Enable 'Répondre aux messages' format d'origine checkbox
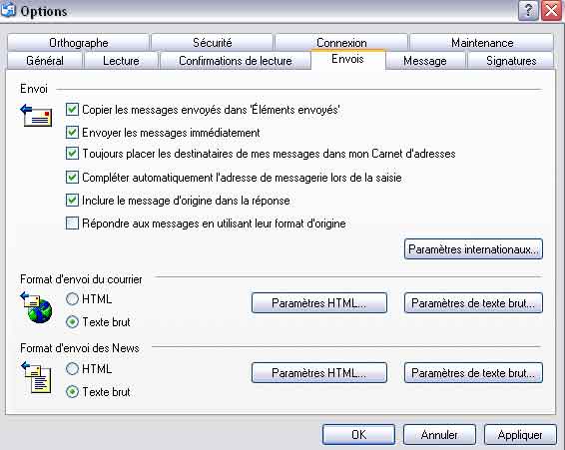Image resolution: width=565 pixels, height=450 pixels. click(x=73, y=224)
